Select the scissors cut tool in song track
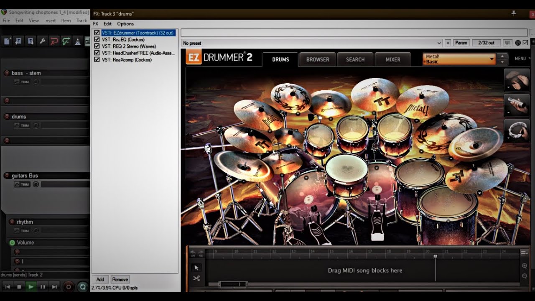 (x=196, y=278)
